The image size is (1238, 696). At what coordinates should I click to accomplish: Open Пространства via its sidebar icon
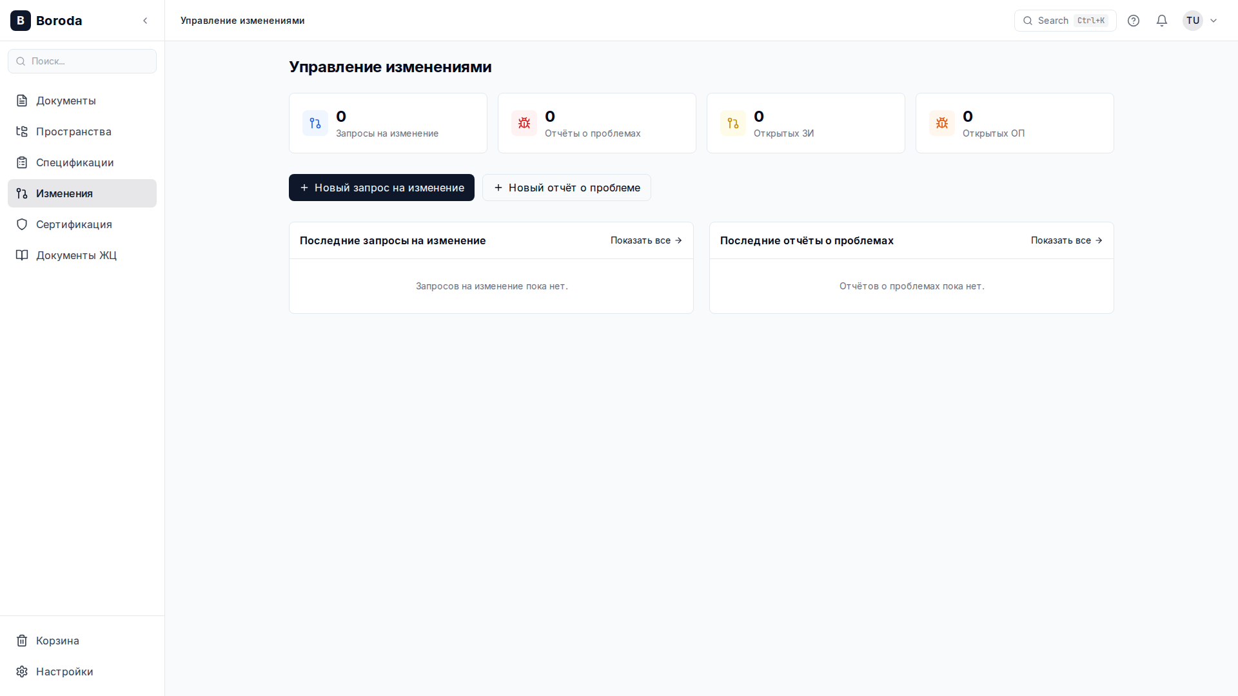23,131
